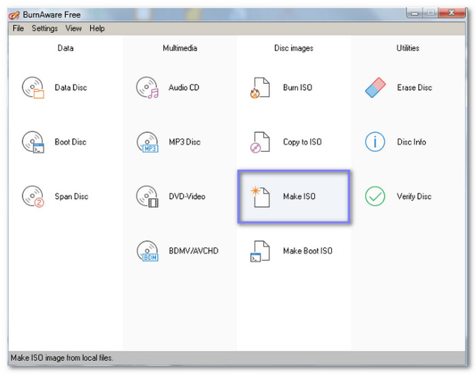
Task: Click the Data column heading
Action: 65,48
